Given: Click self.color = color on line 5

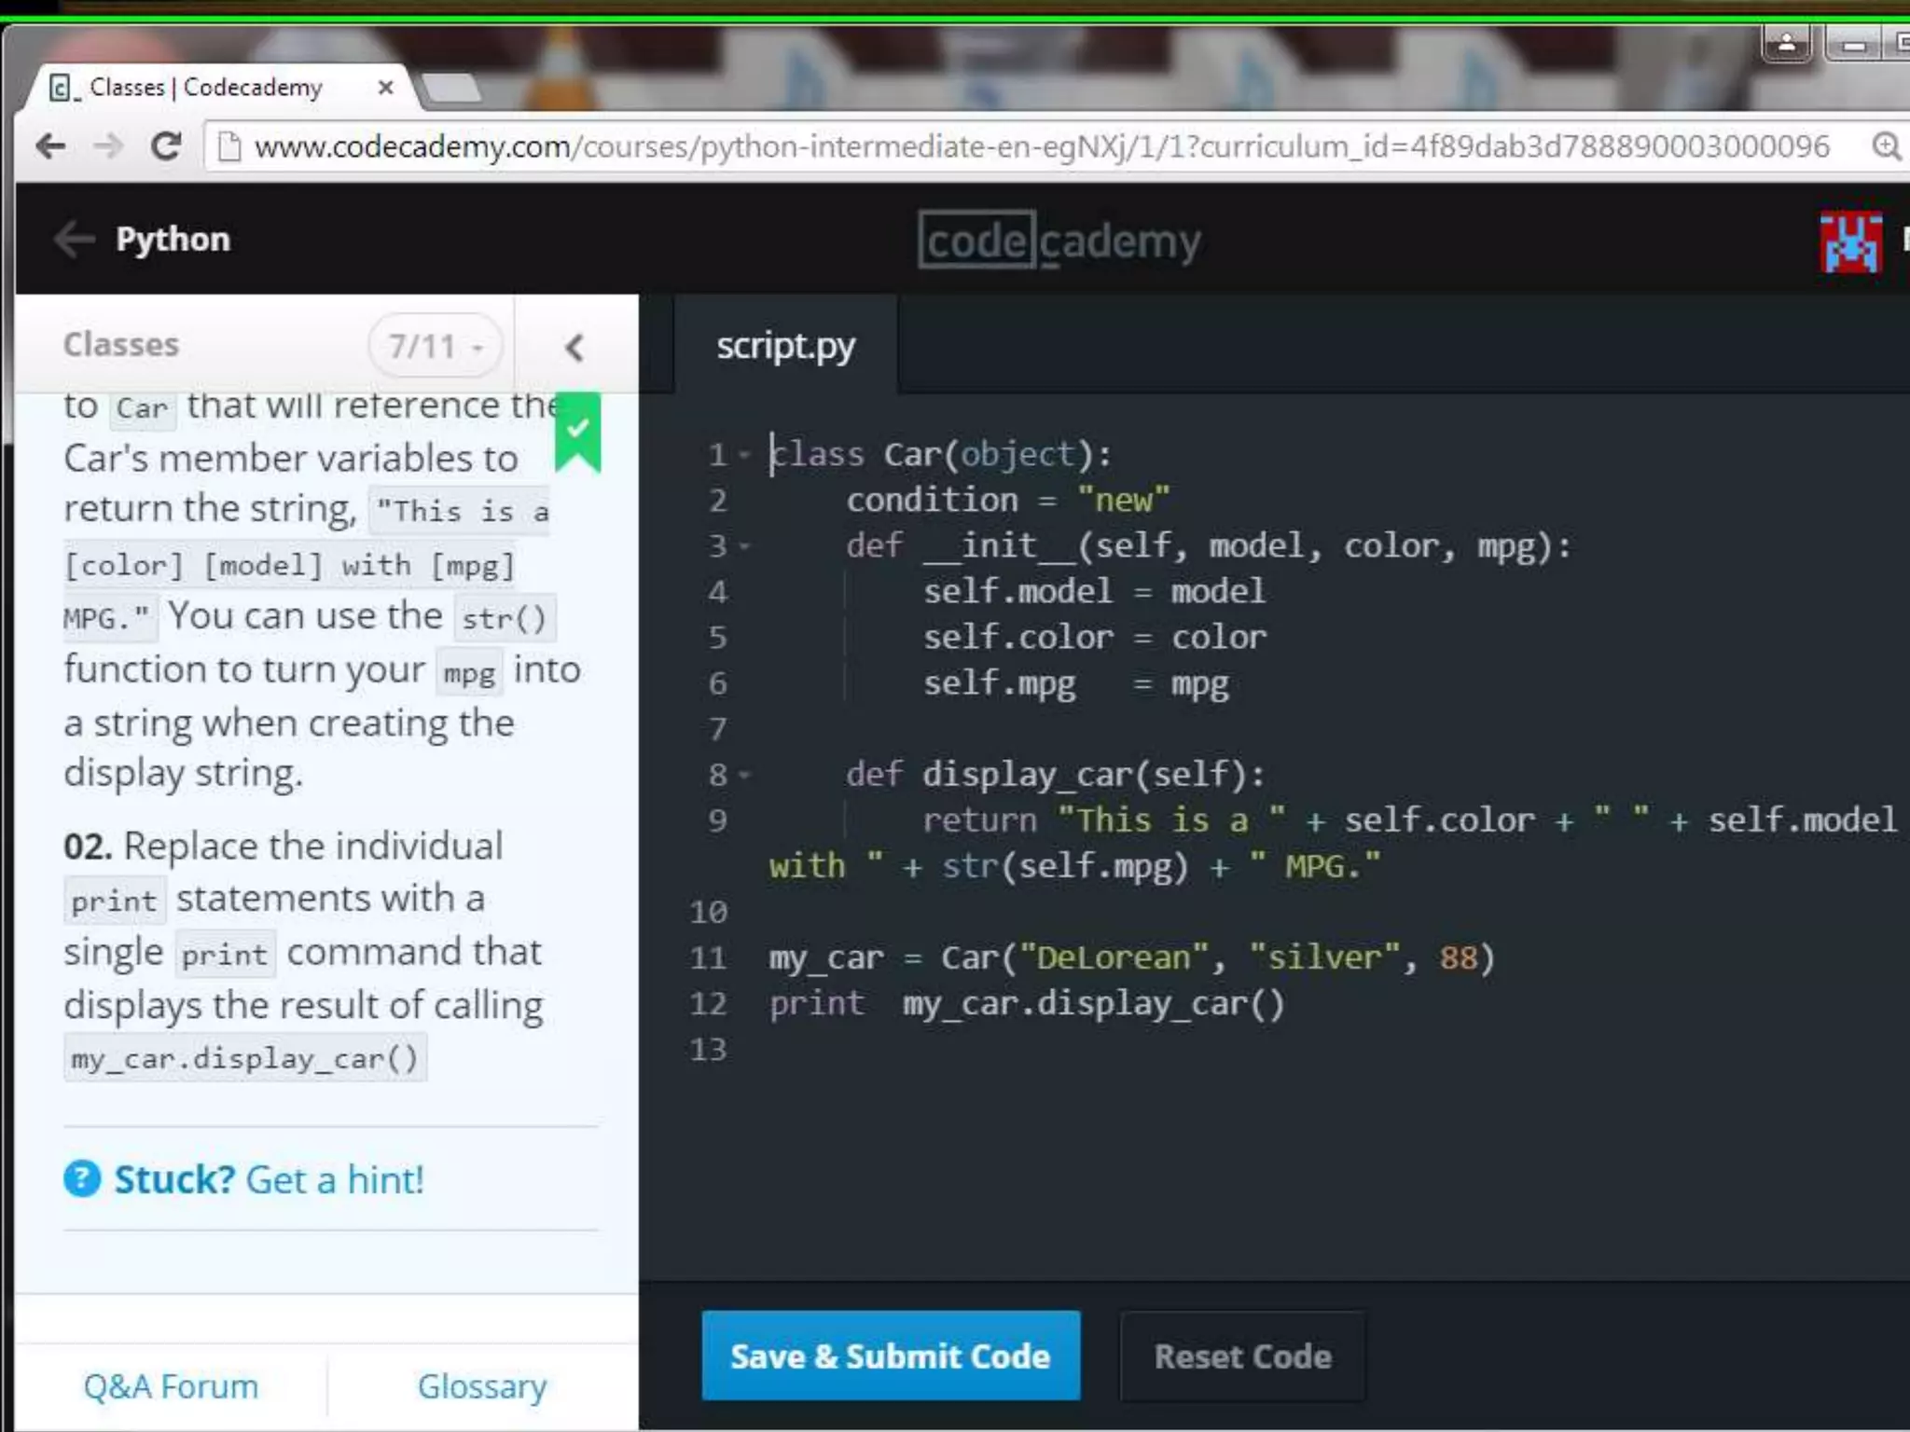Looking at the screenshot, I should pos(1095,638).
